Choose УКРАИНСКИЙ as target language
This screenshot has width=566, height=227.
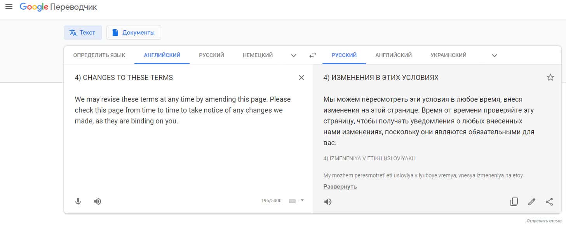[x=448, y=55]
